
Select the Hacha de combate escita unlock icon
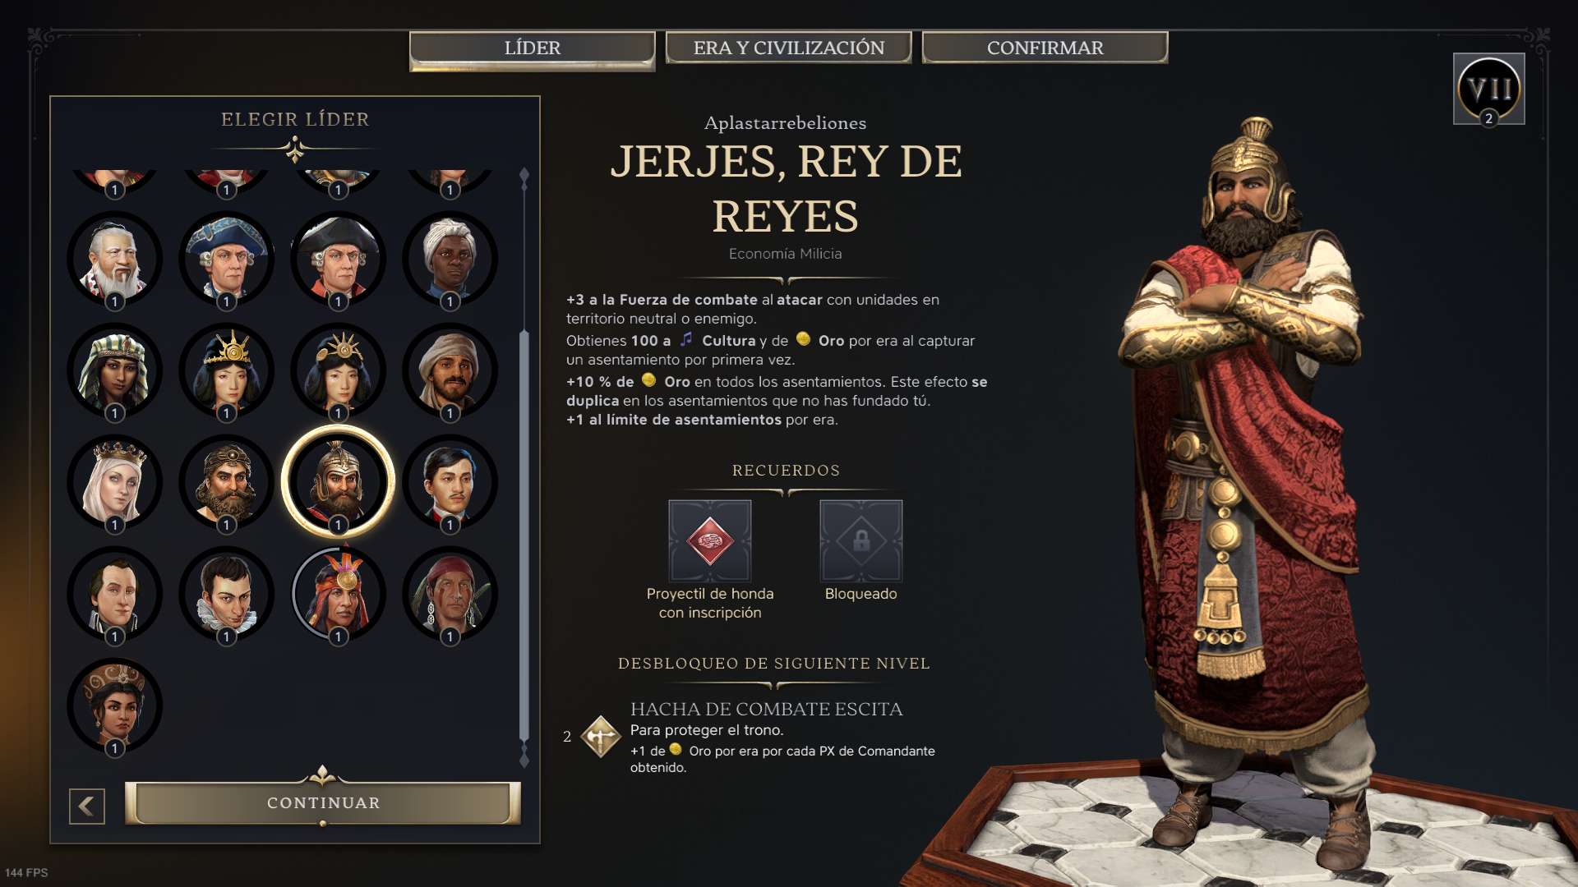coord(601,736)
